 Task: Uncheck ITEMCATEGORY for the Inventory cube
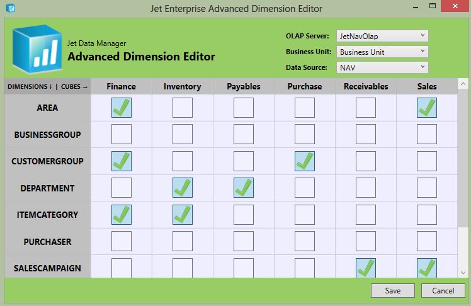coord(183,215)
